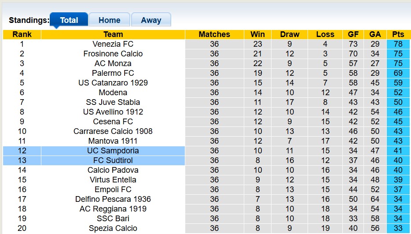The width and height of the screenshot is (411, 234).
Task: Click the Team column header
Action: click(113, 34)
